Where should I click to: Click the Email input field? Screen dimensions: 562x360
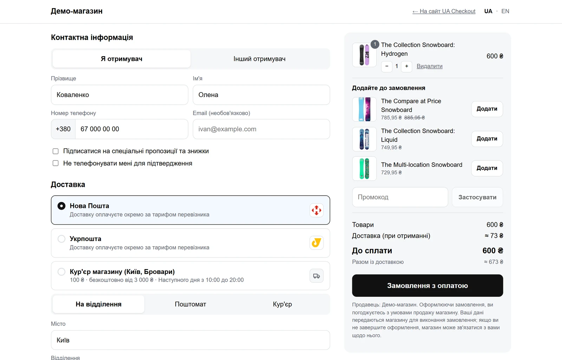click(x=261, y=129)
